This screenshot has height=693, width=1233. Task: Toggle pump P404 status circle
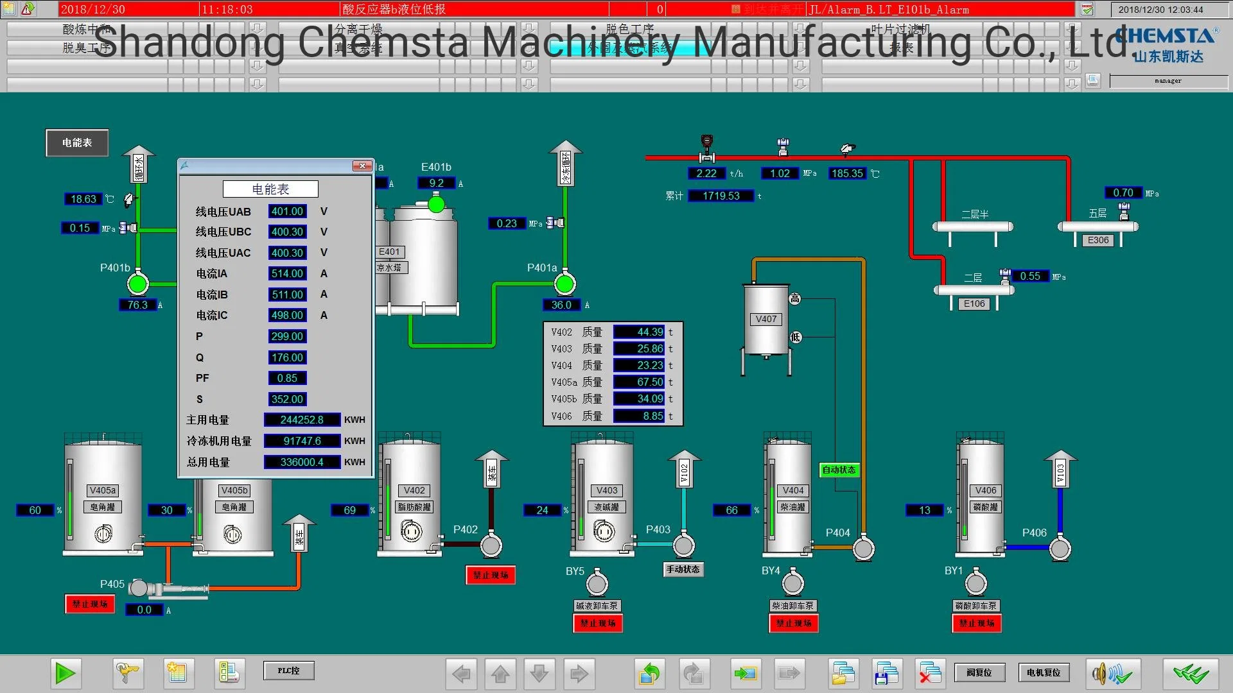point(864,549)
